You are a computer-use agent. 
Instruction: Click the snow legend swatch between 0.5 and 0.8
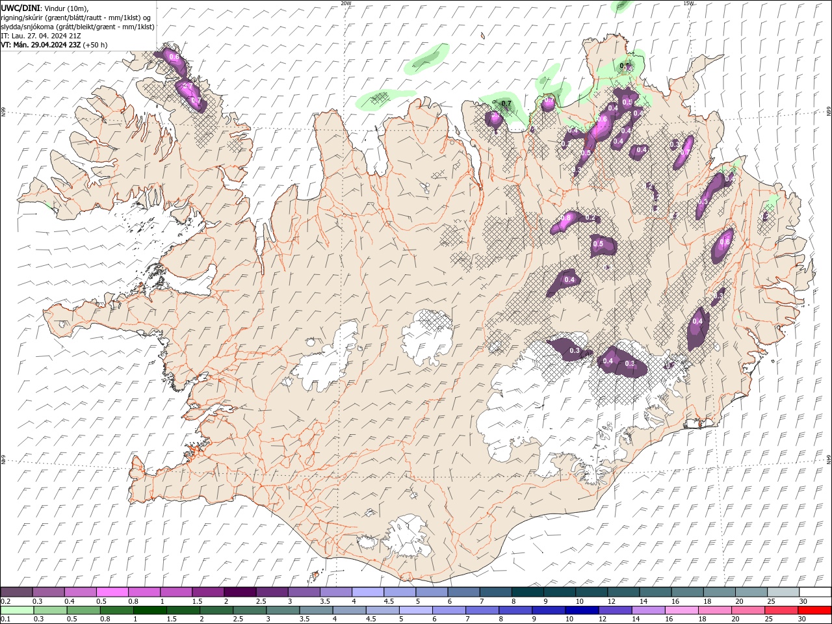(x=112, y=592)
